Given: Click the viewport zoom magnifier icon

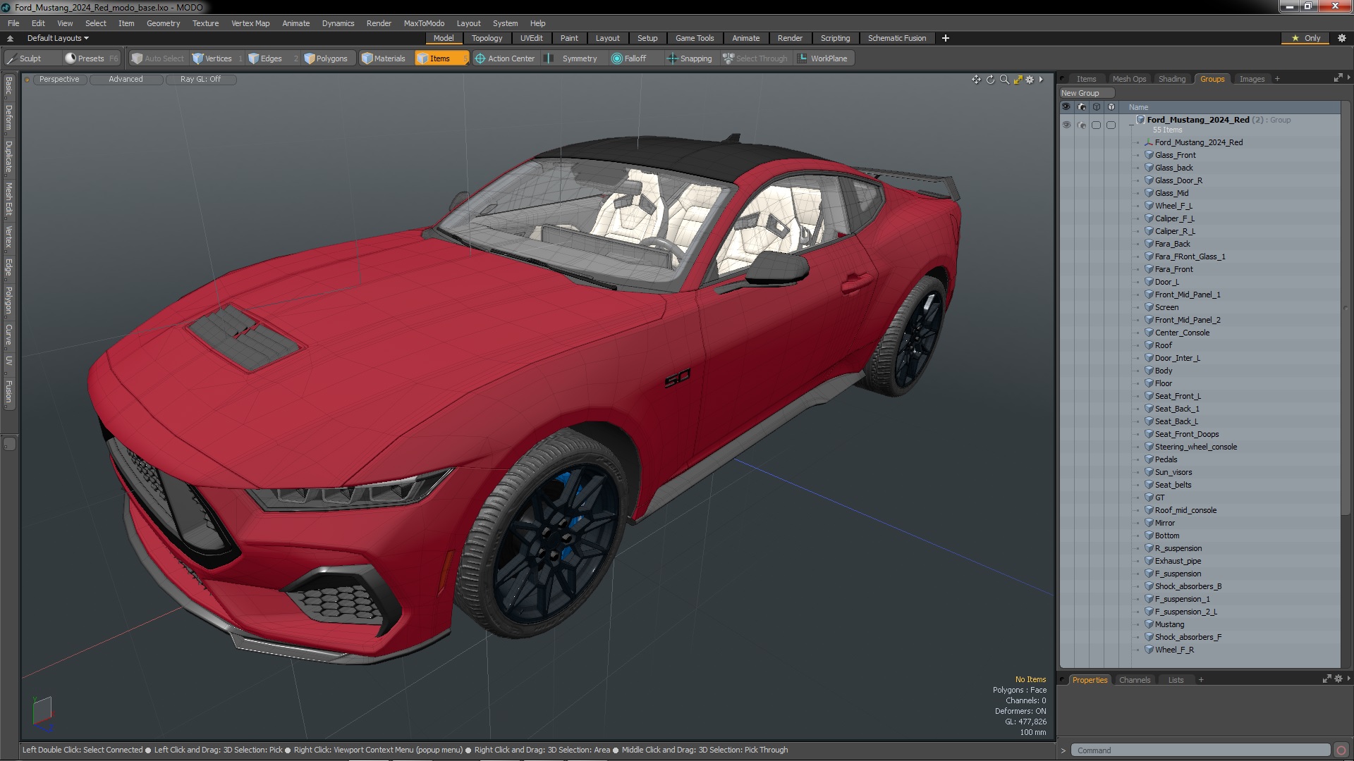Looking at the screenshot, I should tap(1004, 80).
